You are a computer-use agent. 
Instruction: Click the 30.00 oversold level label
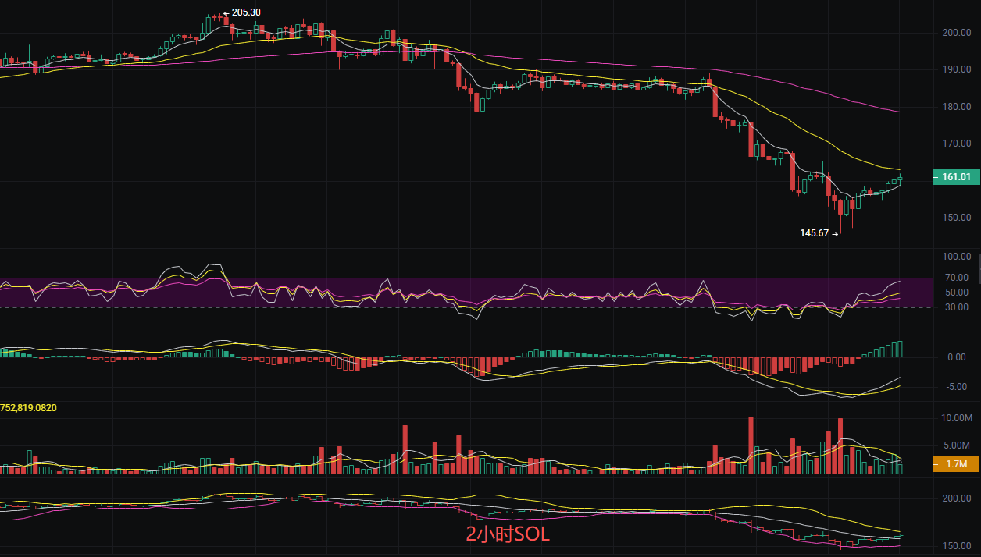[x=958, y=307]
